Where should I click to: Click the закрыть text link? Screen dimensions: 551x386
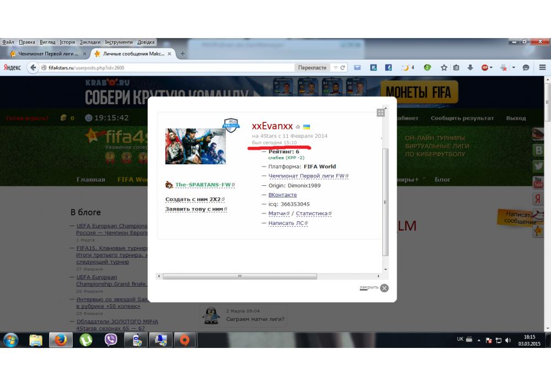coord(369,287)
